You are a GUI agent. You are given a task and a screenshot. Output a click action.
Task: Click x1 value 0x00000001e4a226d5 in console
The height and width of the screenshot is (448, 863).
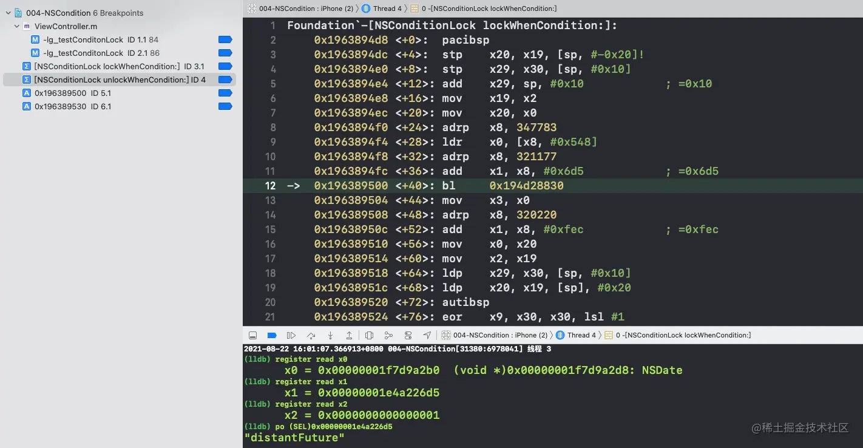click(379, 393)
